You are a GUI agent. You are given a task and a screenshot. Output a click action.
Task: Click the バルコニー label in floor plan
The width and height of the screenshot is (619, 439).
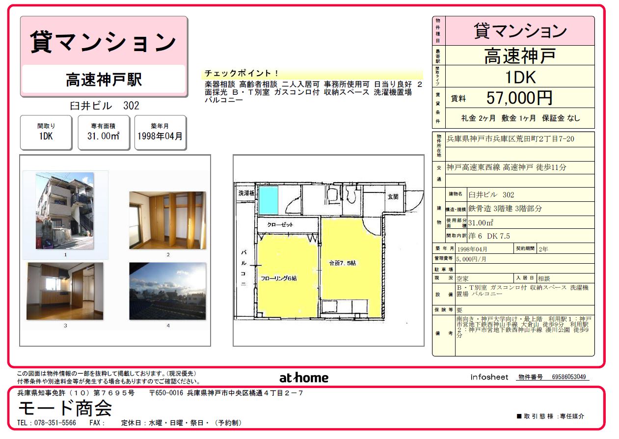point(243,268)
